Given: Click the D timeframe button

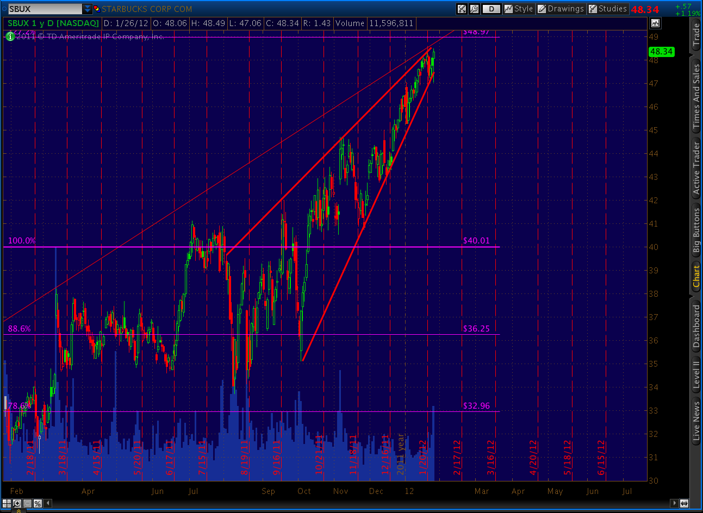Looking at the screenshot, I should click(x=492, y=9).
